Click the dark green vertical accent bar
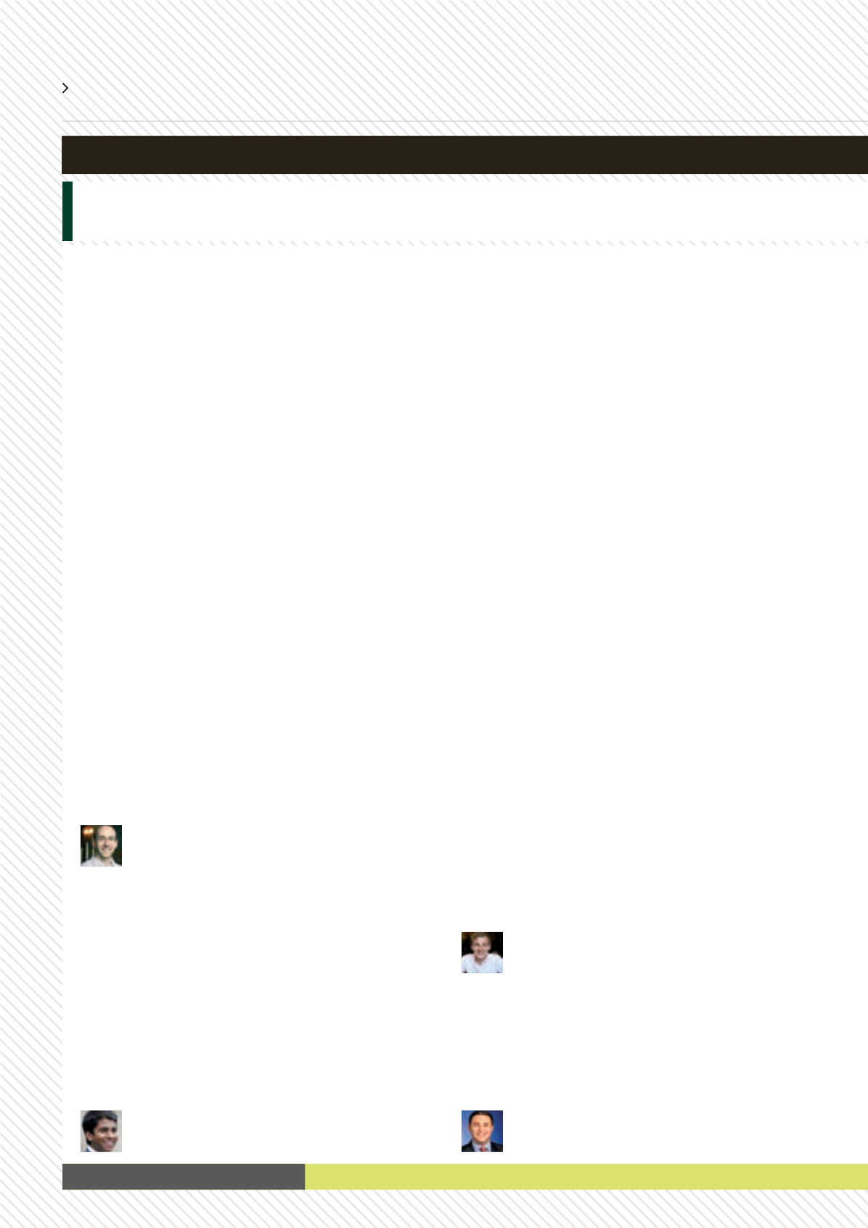868x1228 pixels. (x=67, y=210)
